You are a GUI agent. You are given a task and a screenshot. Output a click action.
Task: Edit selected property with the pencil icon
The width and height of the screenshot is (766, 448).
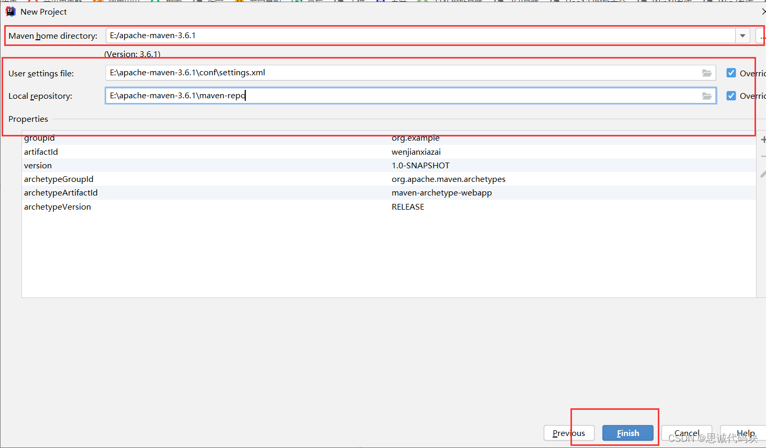click(763, 174)
